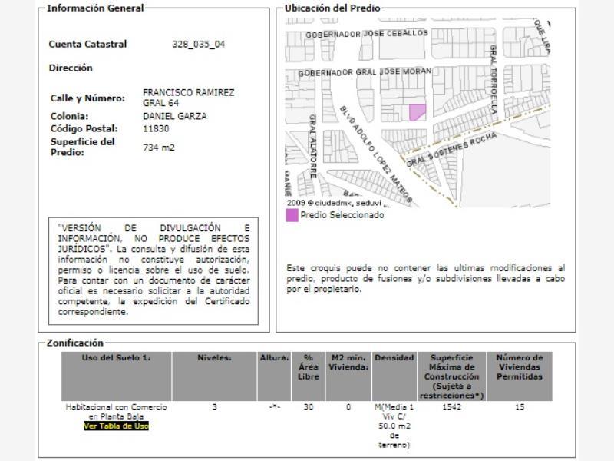The height and width of the screenshot is (461, 614).
Task: Click 'GOBERNADOR JOSE CEBALLOS' street label on map
Action: pos(367,34)
